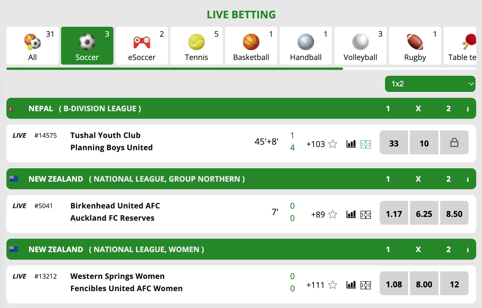Viewport: 482px width, 308px height.
Task: Bet on Birkenhead United win at 1.17
Action: tap(394, 213)
